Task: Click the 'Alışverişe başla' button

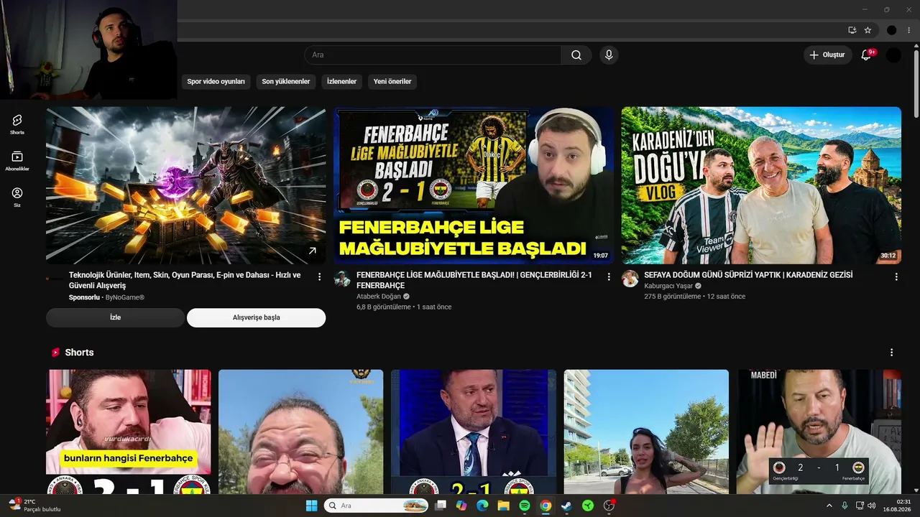Action: click(257, 317)
